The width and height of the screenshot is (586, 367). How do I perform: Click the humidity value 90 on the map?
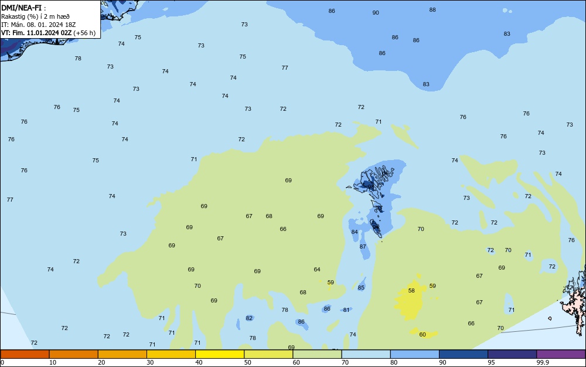376,13
